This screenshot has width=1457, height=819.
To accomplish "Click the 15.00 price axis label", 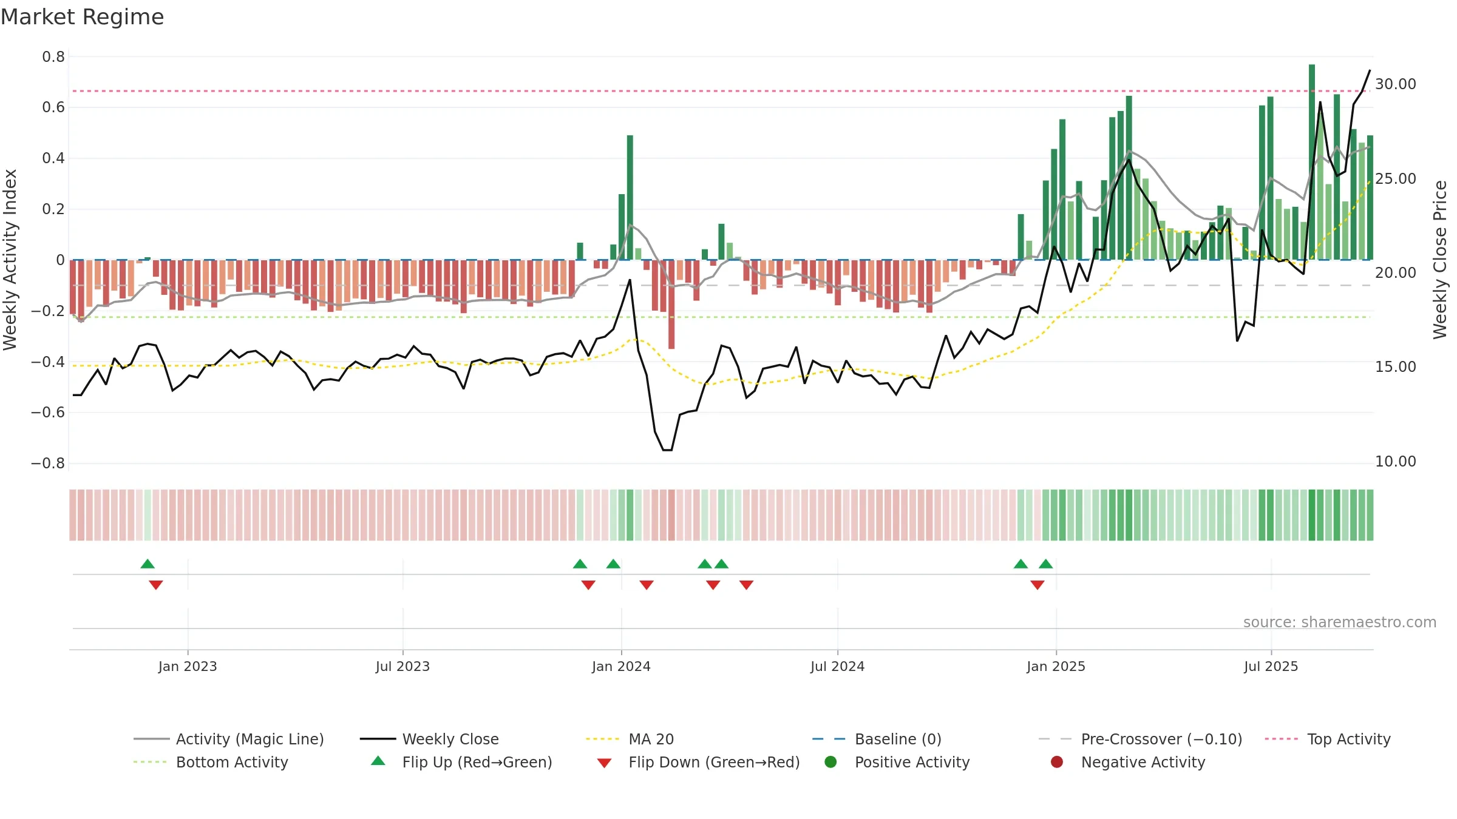I will (1395, 367).
